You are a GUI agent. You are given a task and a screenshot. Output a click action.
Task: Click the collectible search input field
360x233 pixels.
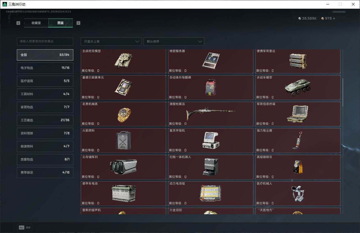click(x=45, y=41)
